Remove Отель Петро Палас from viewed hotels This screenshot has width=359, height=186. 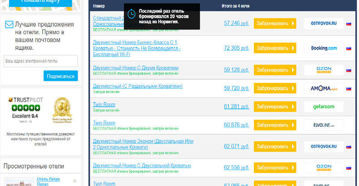click(x=74, y=180)
